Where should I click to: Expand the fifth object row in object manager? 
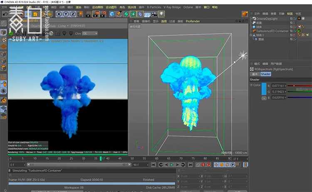pos(251,35)
